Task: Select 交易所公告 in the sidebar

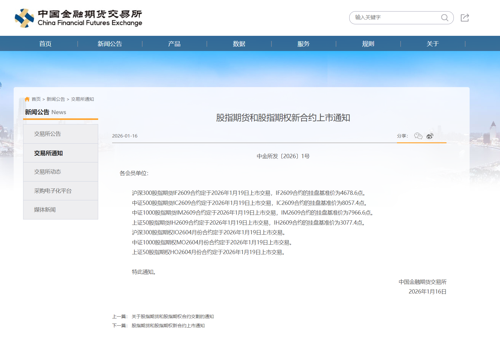Action: tap(47, 134)
